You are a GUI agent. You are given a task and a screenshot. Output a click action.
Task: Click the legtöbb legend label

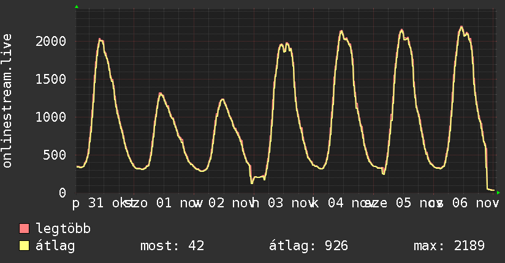click(63, 229)
